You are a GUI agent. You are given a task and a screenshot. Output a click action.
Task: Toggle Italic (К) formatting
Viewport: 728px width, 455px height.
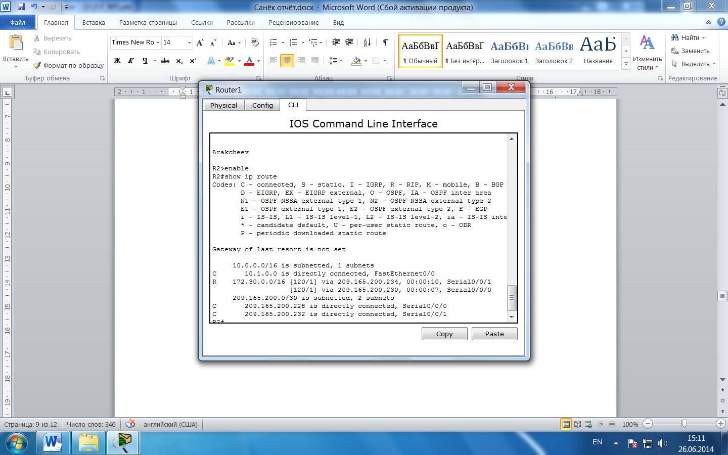click(x=131, y=61)
